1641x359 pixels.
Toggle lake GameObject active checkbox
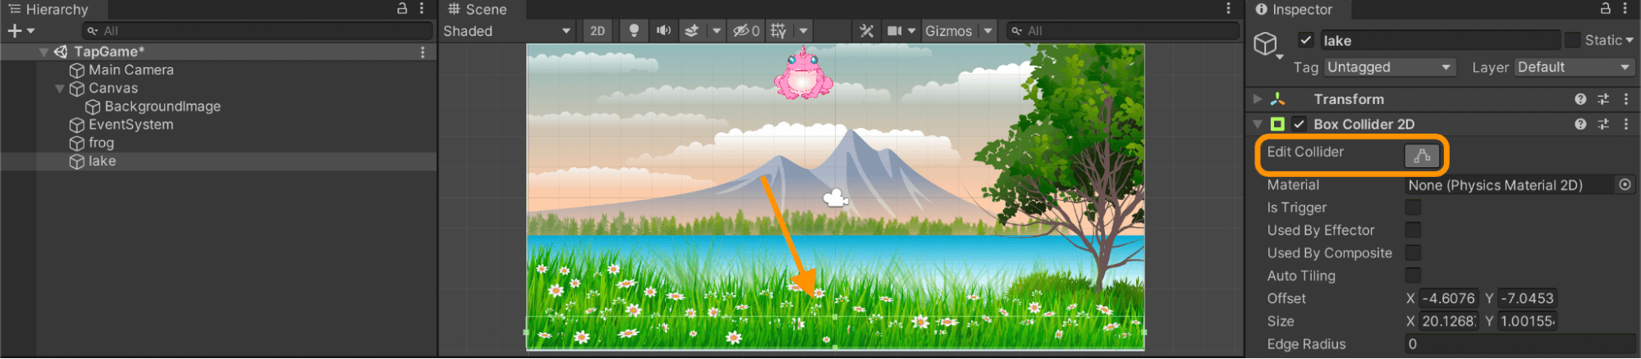coord(1306,40)
